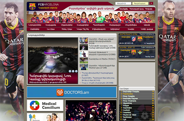Open bulleted news item with count (26/3498)

pos(97,83)
